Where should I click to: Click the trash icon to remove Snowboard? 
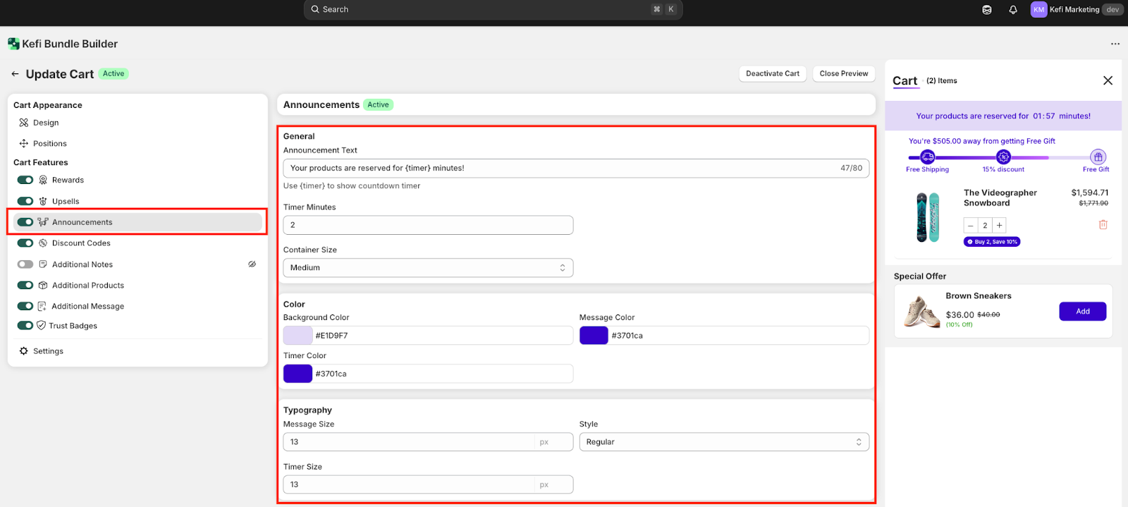click(x=1103, y=225)
